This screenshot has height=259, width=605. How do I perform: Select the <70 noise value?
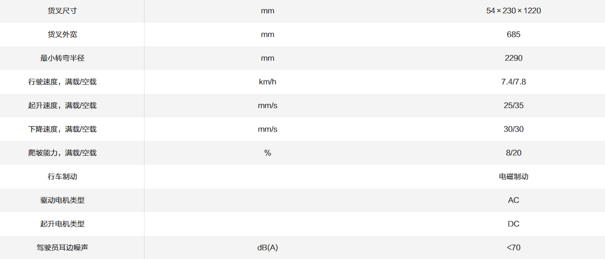pos(513,247)
